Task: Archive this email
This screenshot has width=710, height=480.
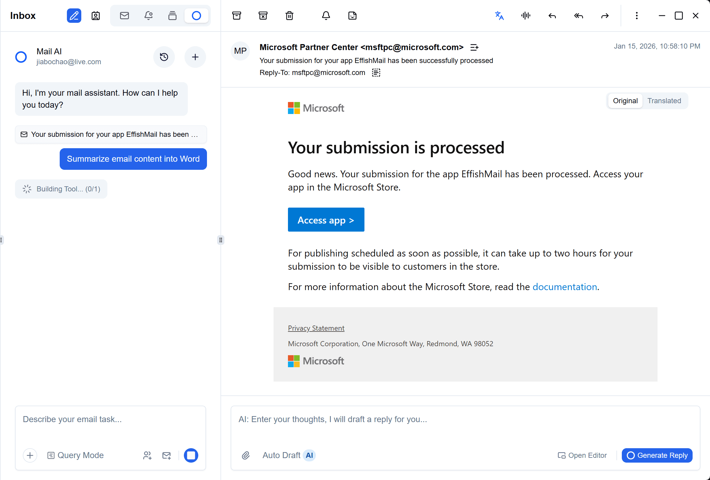Action: coord(237,16)
